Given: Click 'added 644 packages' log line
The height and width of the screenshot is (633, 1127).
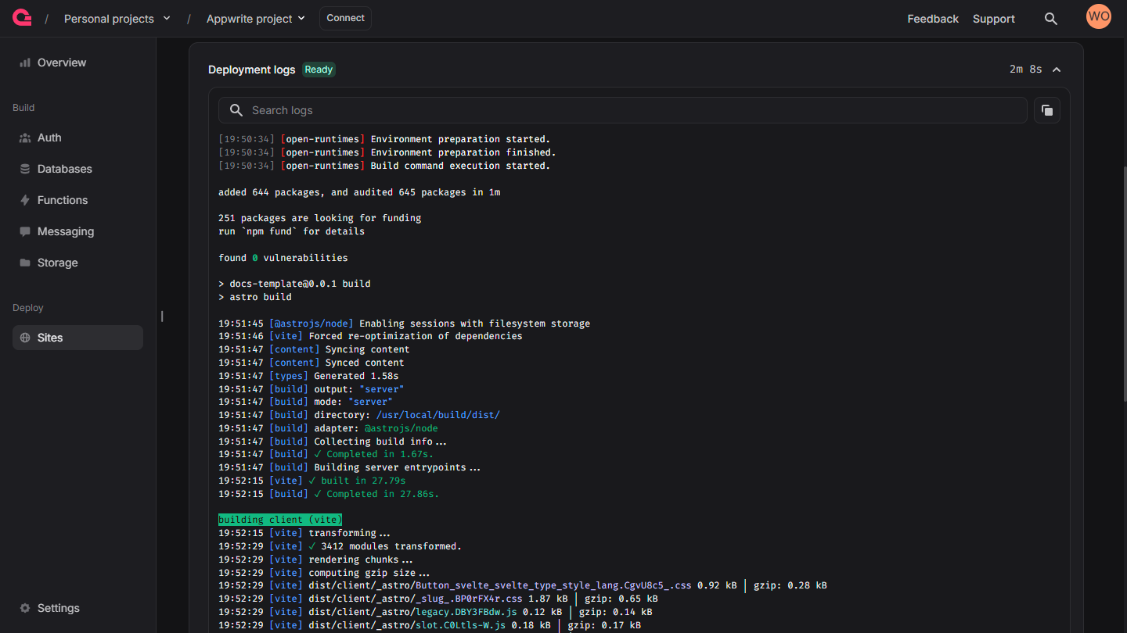Looking at the screenshot, I should click(x=359, y=191).
